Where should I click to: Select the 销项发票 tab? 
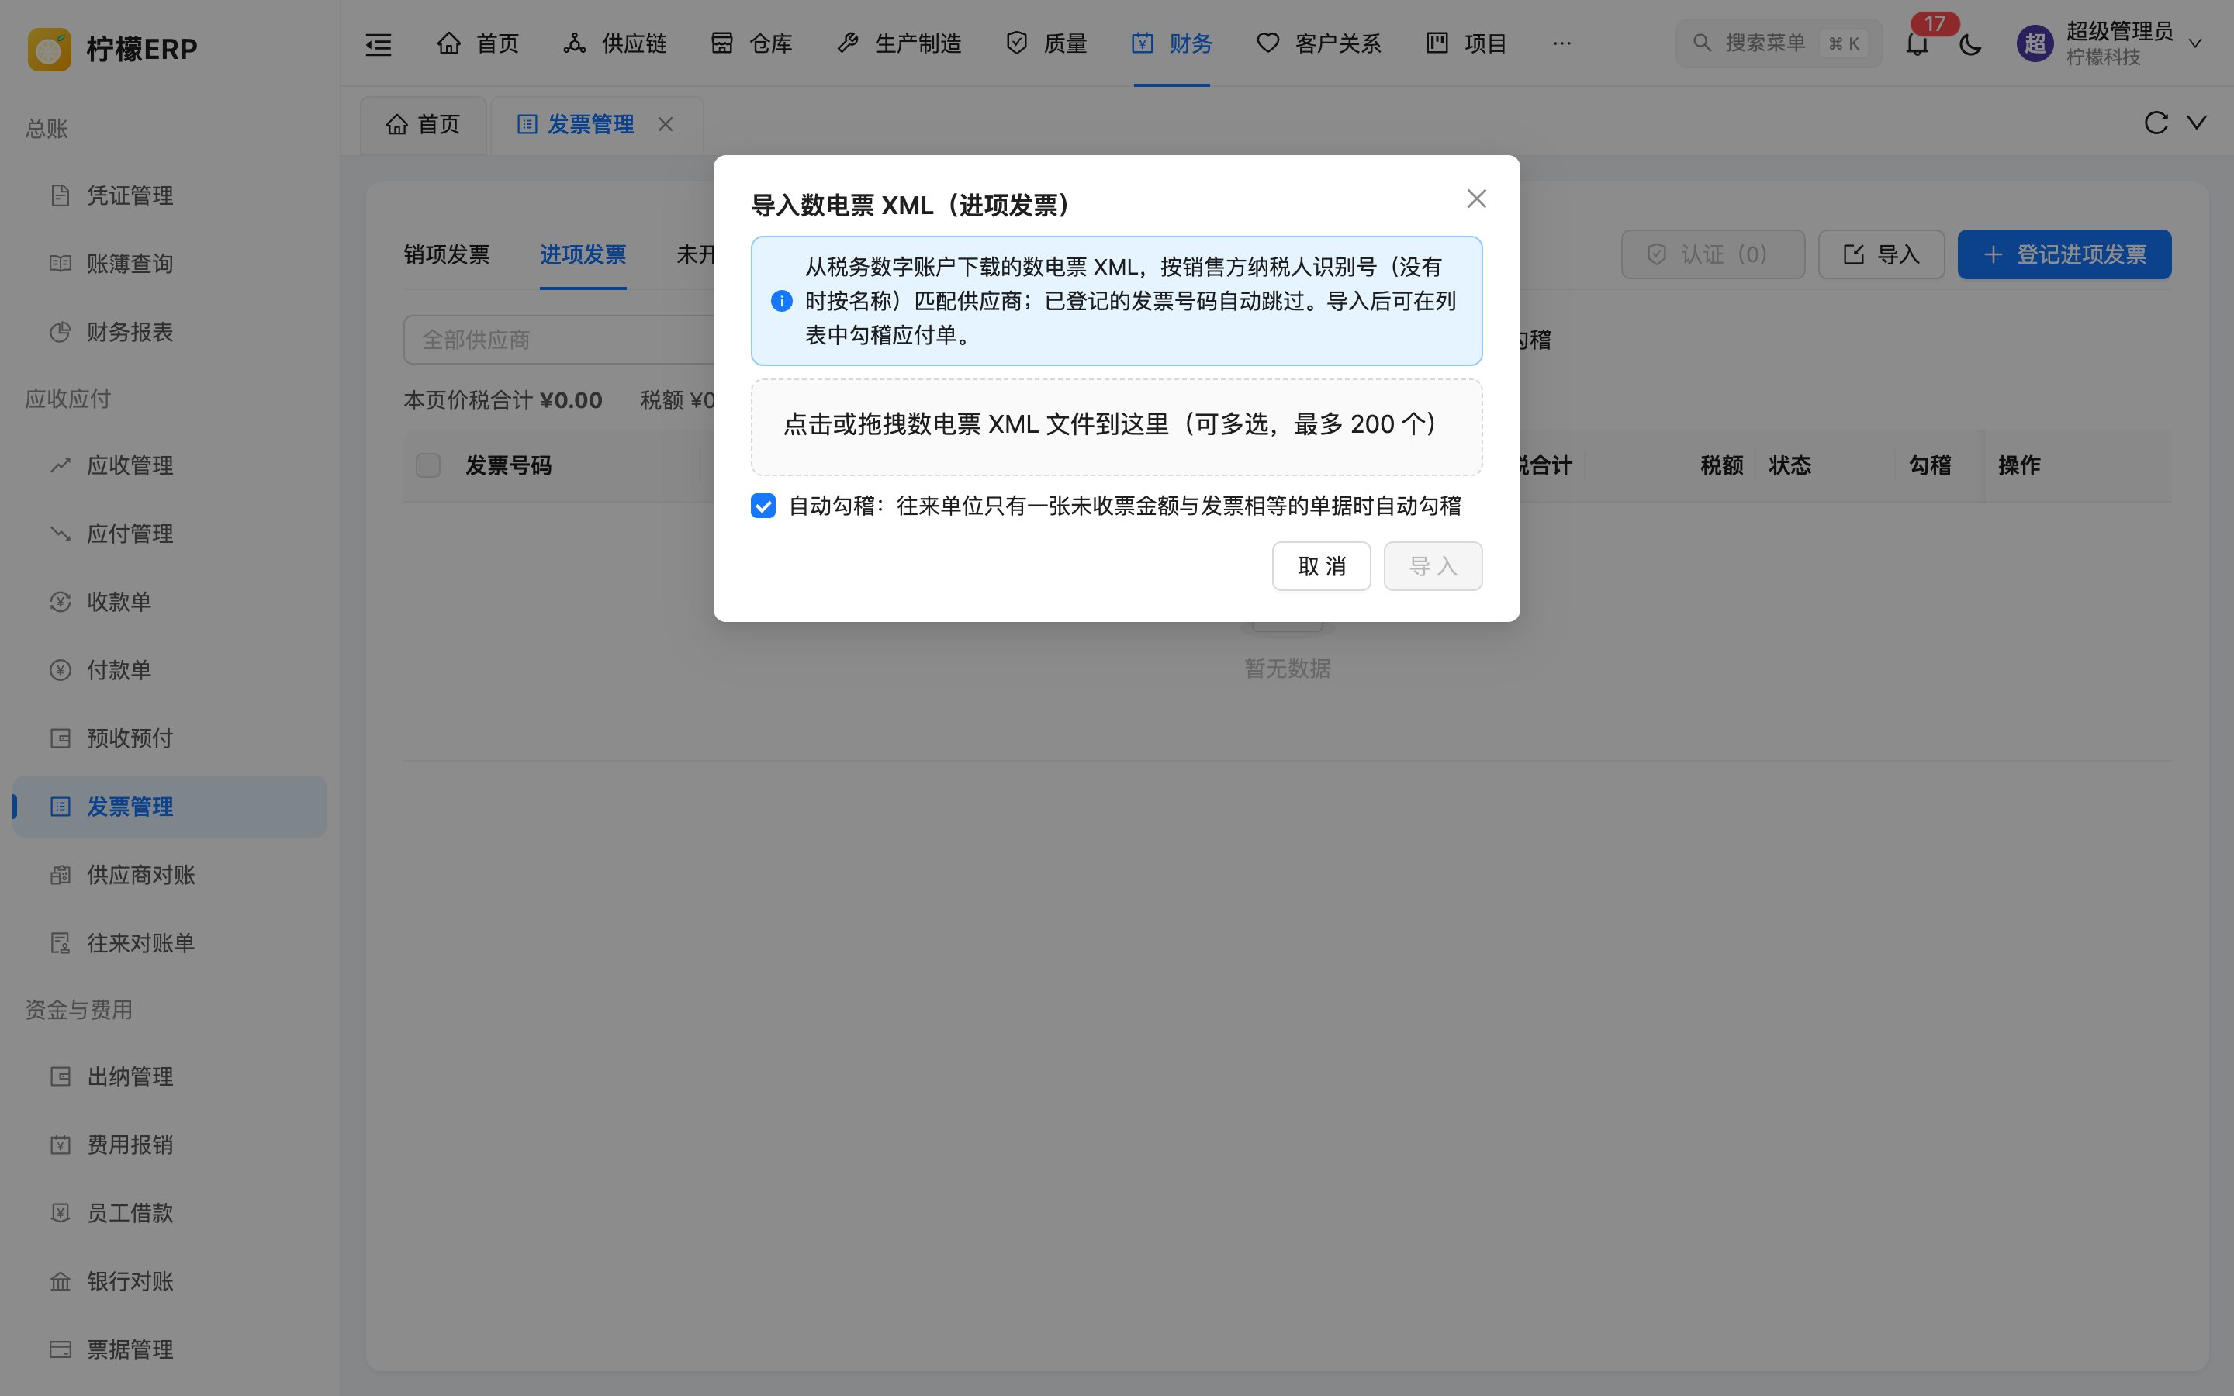[x=447, y=255]
